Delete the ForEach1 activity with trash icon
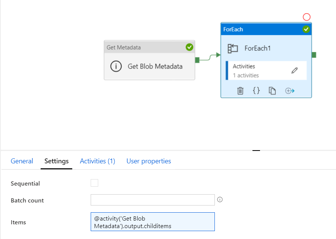Viewport: 336px width, 239px height. click(240, 91)
